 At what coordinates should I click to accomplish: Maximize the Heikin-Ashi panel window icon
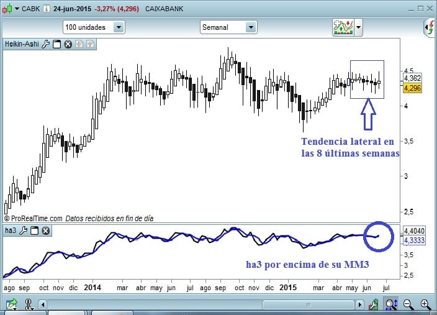57,44
